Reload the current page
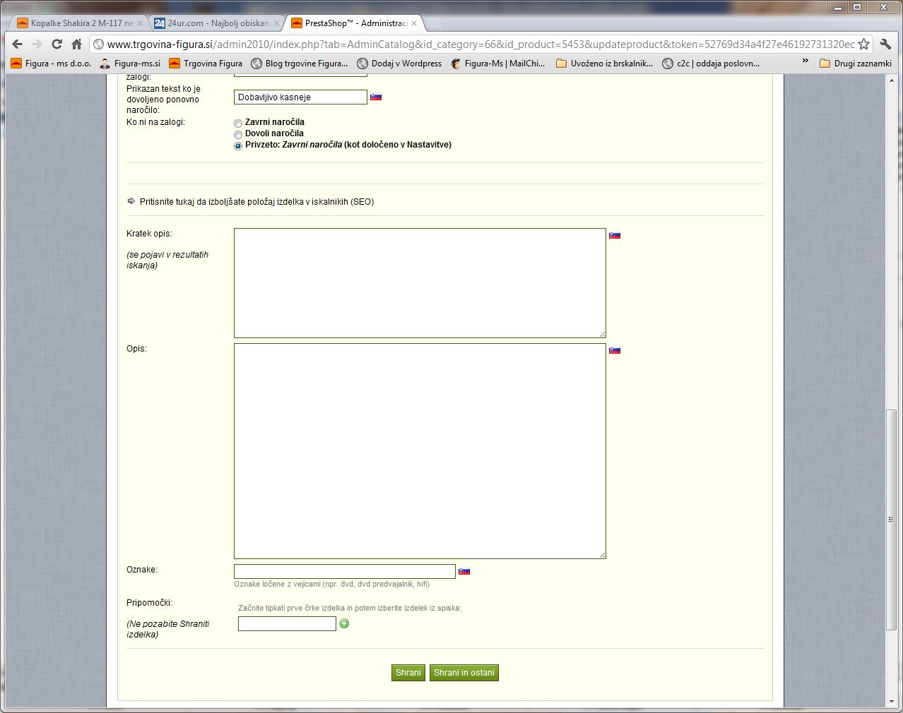 pyautogui.click(x=57, y=44)
